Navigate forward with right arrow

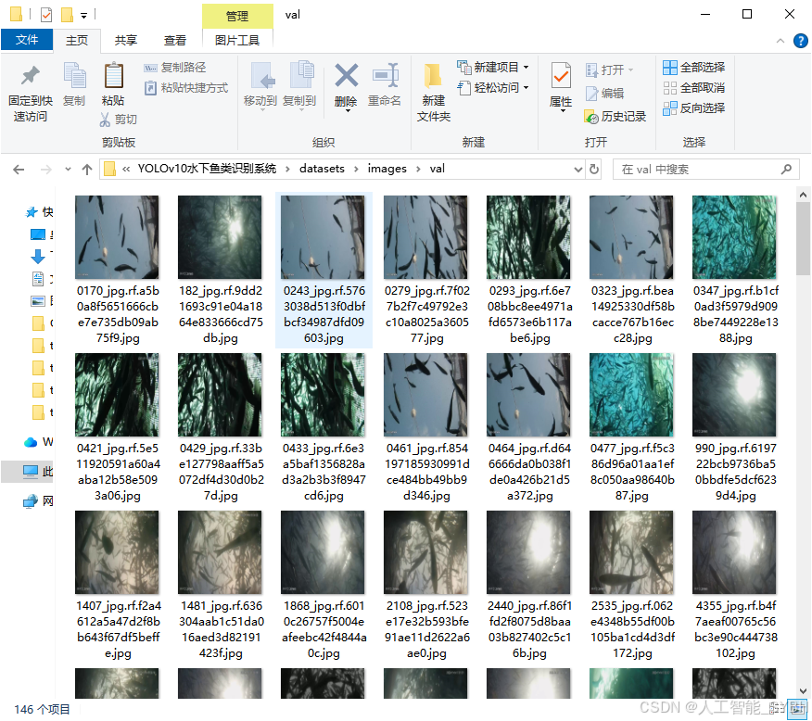tap(46, 170)
